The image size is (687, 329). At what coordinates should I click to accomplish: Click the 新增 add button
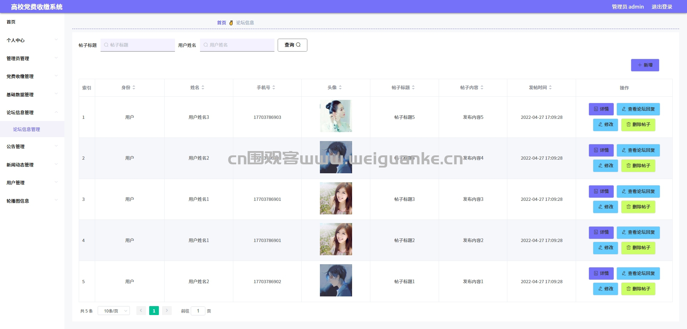pos(645,65)
